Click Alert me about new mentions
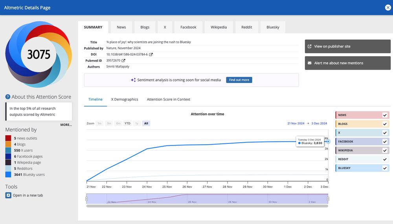The height and width of the screenshot is (224, 393). [x=348, y=63]
